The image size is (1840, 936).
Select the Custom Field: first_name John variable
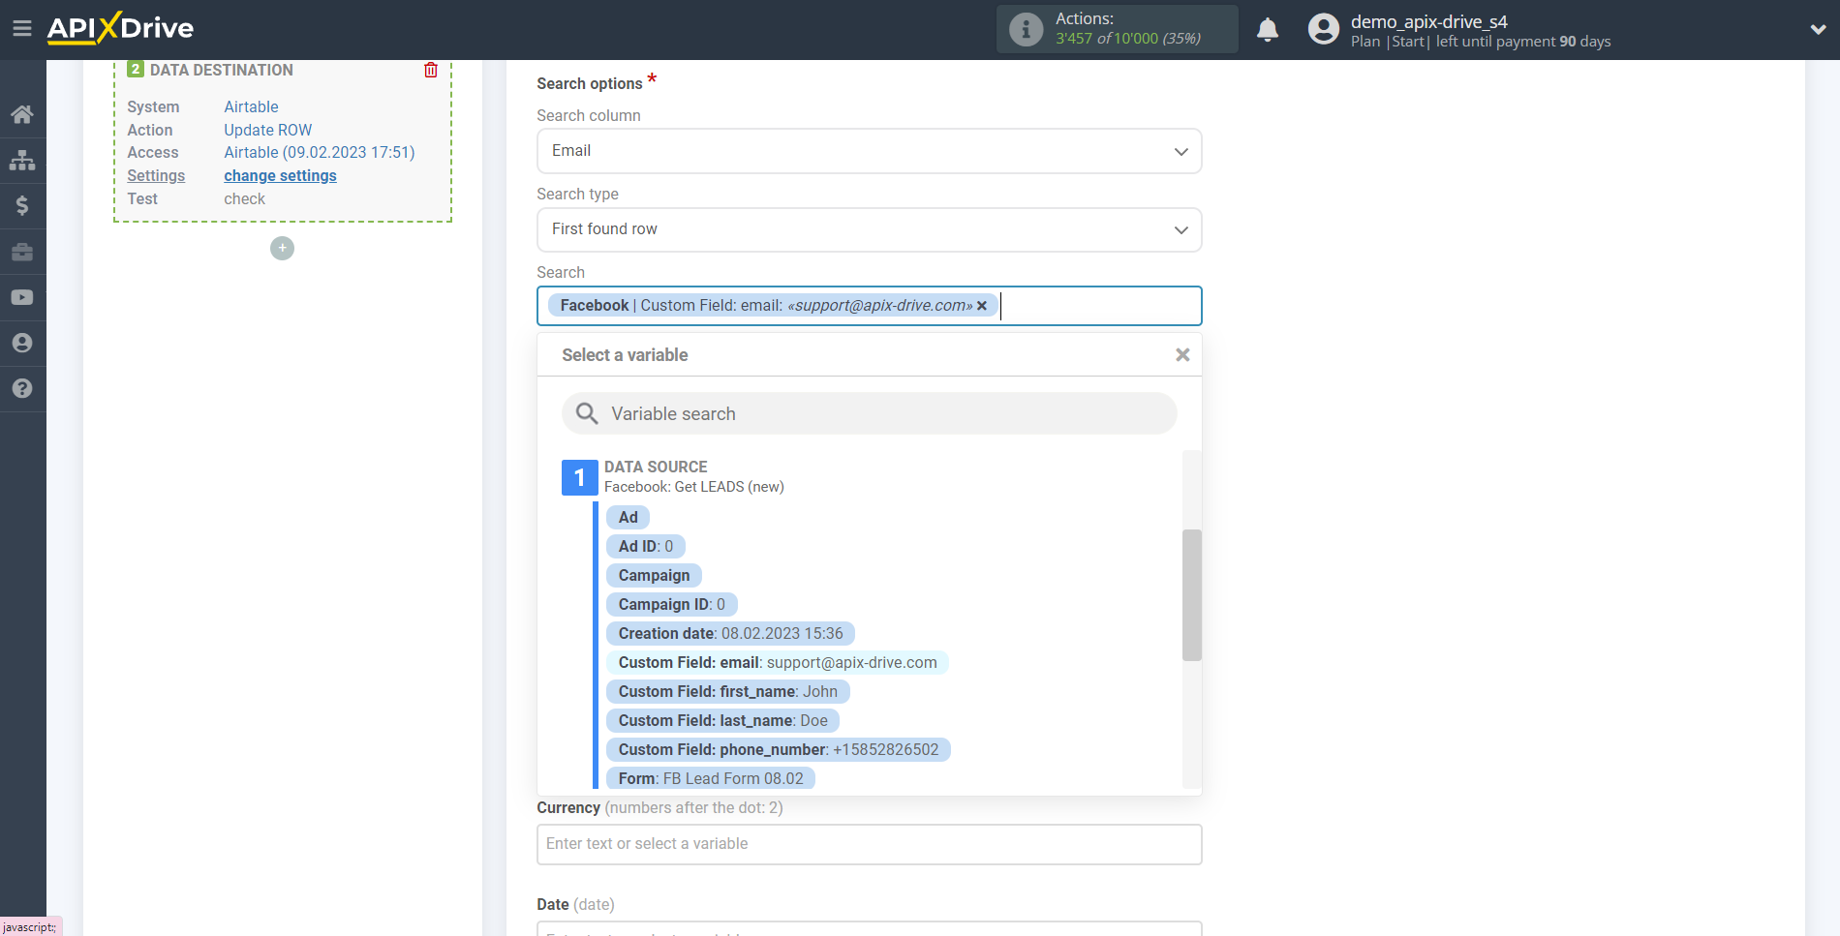tap(727, 691)
